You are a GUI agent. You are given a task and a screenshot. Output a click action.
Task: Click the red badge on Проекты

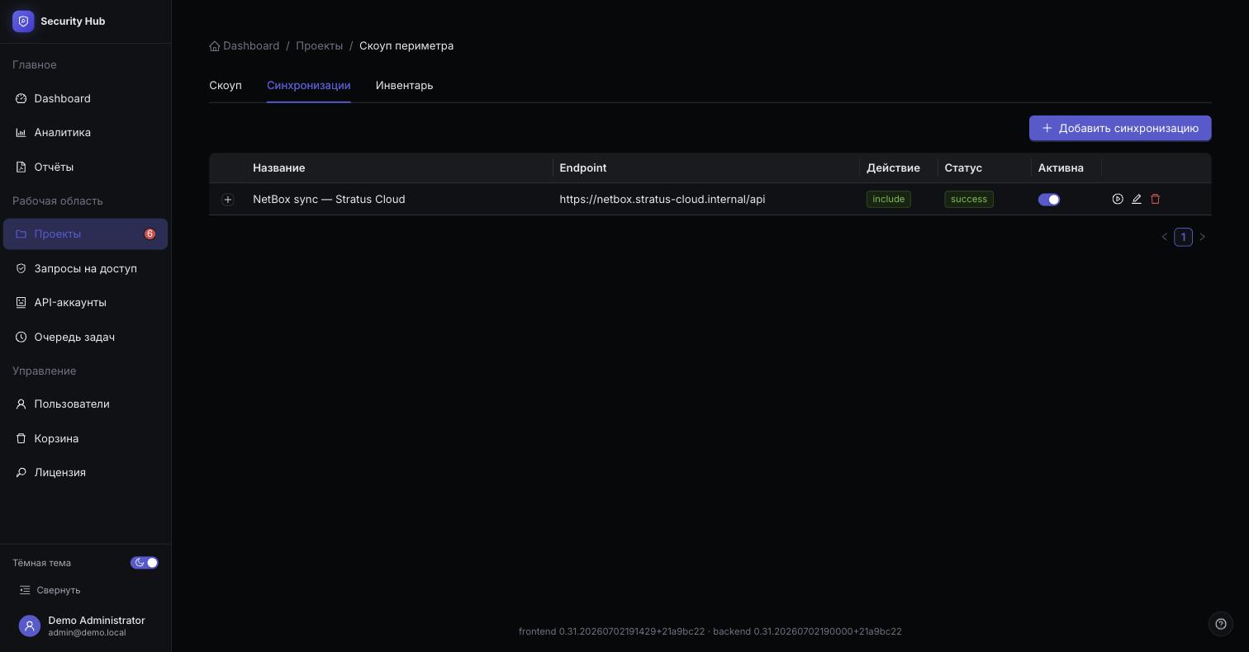(x=150, y=234)
